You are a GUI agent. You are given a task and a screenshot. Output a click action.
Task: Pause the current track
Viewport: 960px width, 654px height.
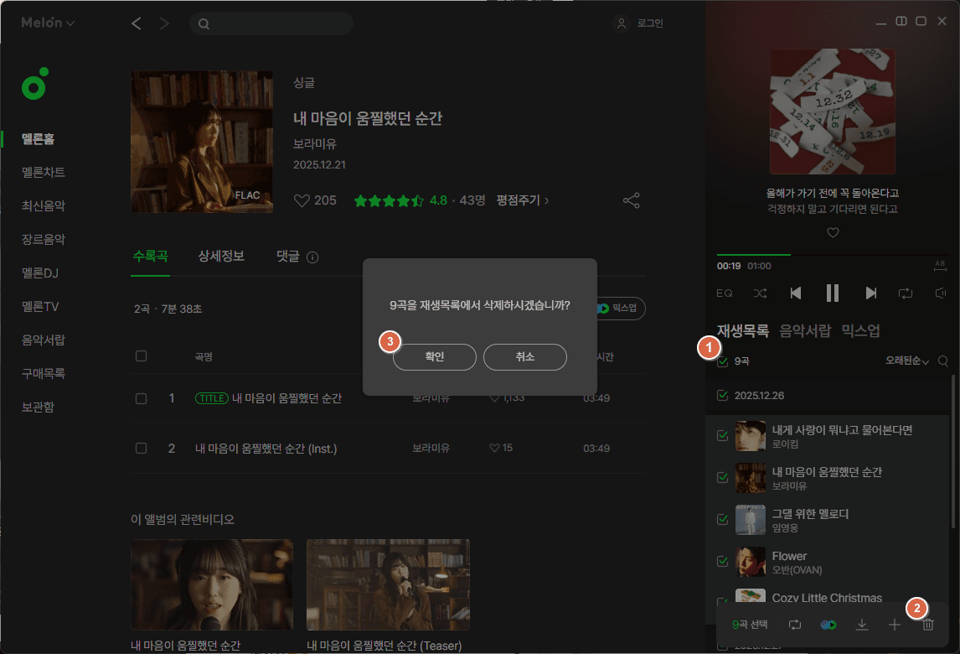[x=832, y=293]
